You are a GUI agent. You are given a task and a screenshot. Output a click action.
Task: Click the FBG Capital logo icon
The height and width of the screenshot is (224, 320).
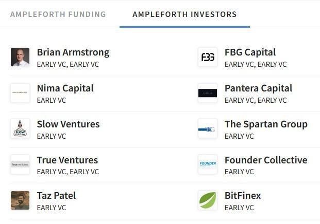click(208, 57)
